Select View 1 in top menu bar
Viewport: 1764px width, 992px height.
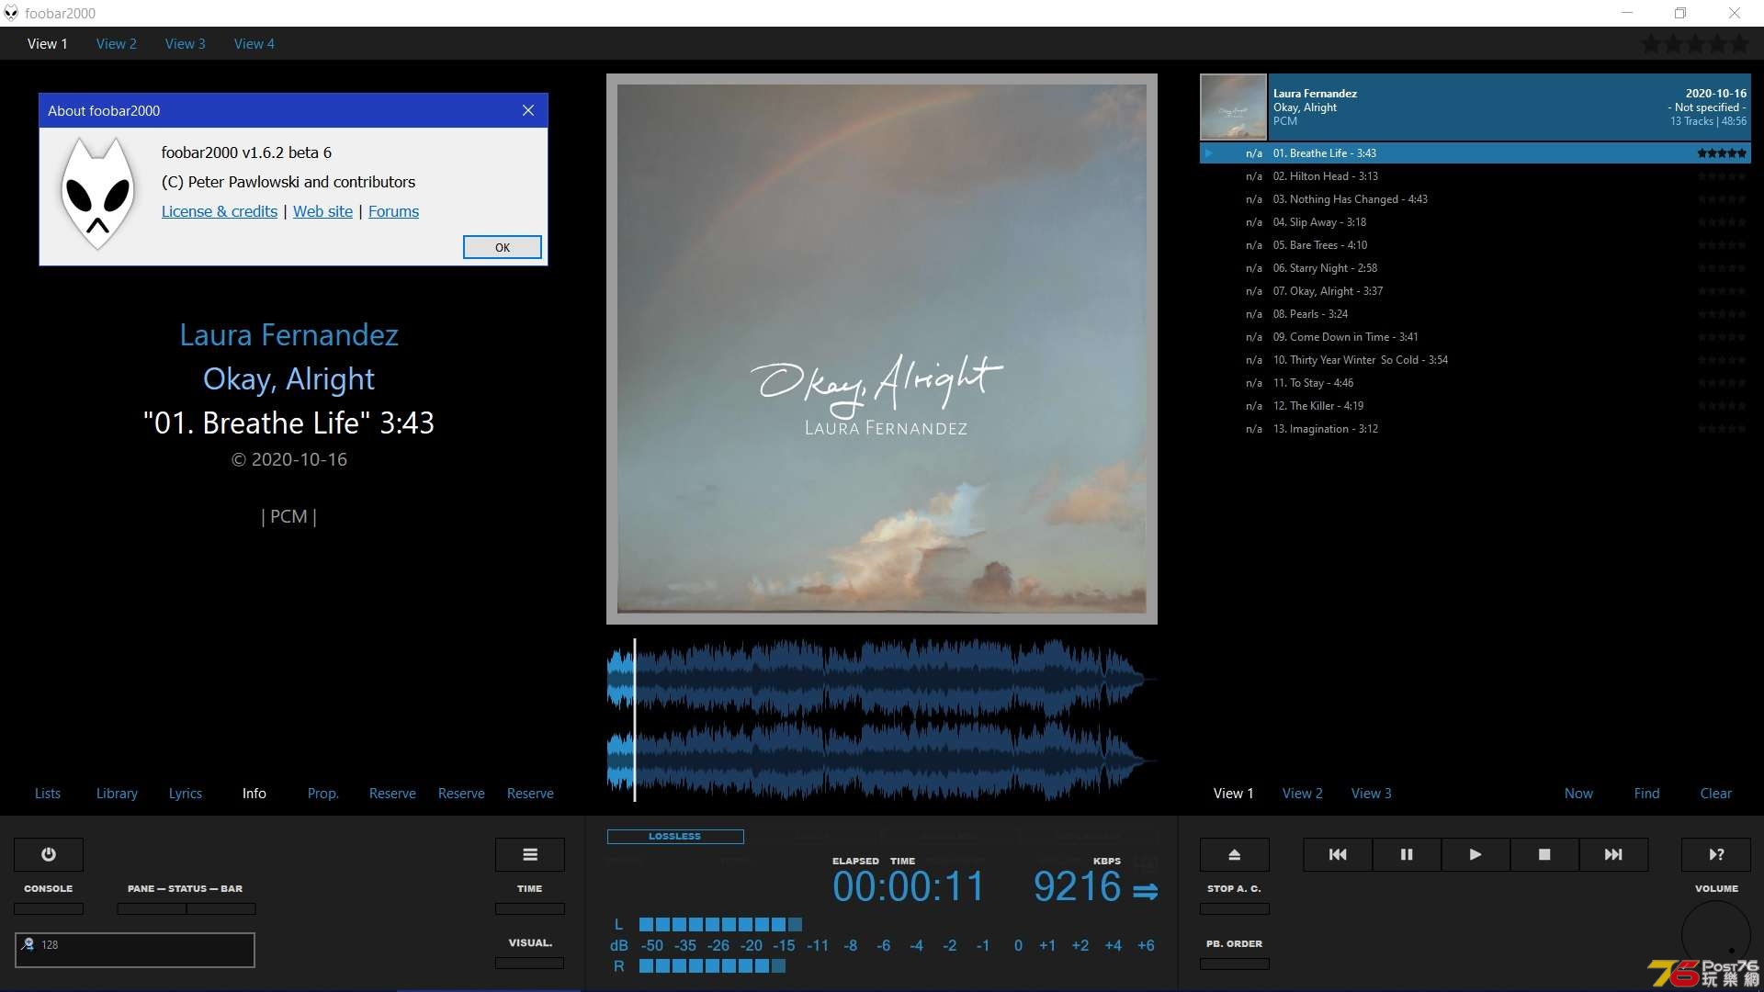(47, 43)
